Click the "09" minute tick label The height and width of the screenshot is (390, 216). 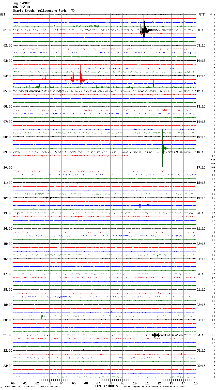(122, 383)
